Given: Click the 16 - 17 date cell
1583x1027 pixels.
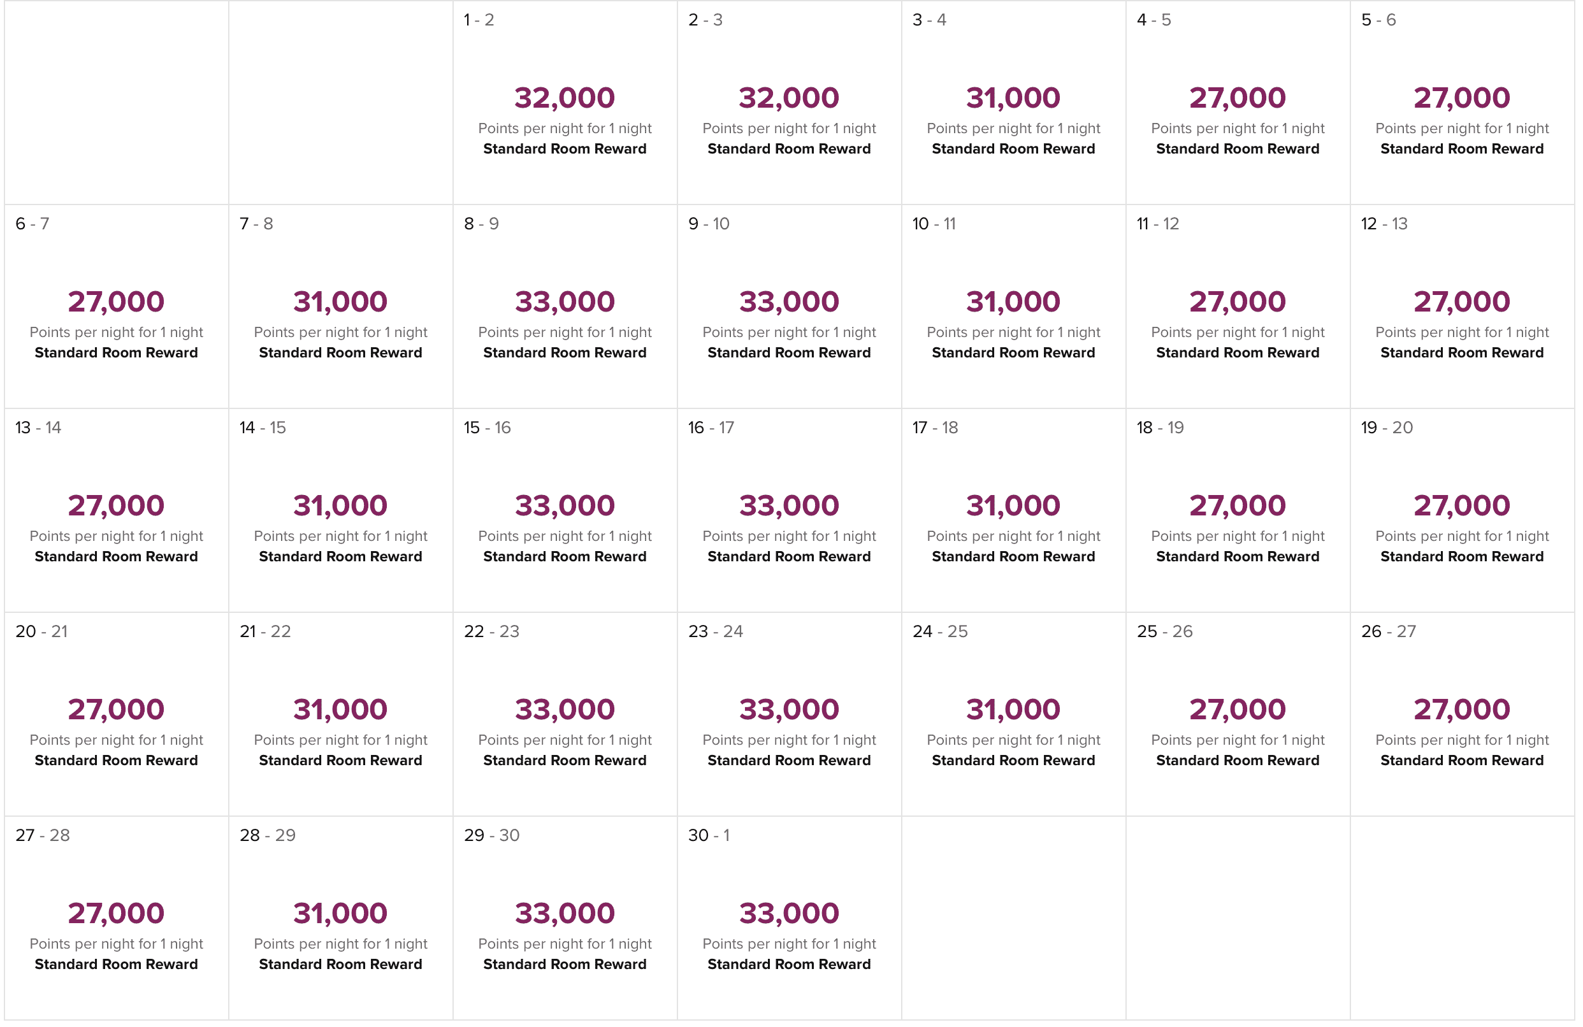Looking at the screenshot, I should pyautogui.click(x=789, y=510).
